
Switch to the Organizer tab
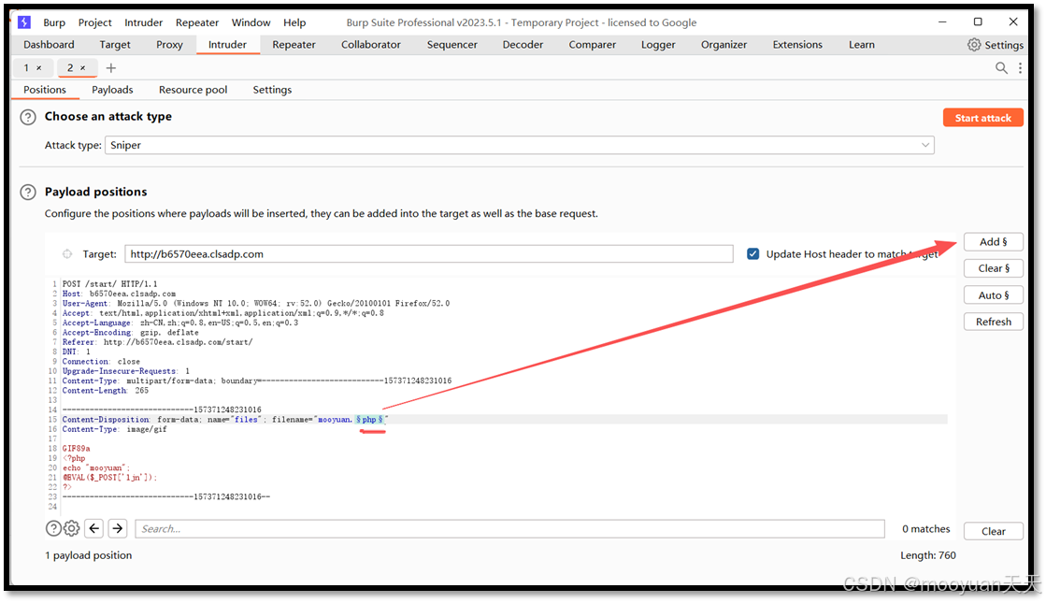coord(724,45)
